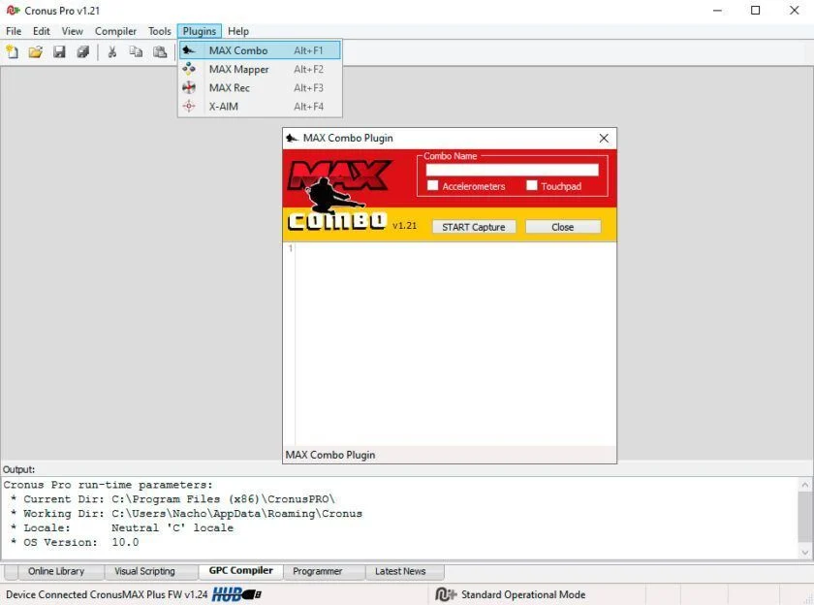Enable the Touchpad checkbox
The image size is (814, 605).
531,185
